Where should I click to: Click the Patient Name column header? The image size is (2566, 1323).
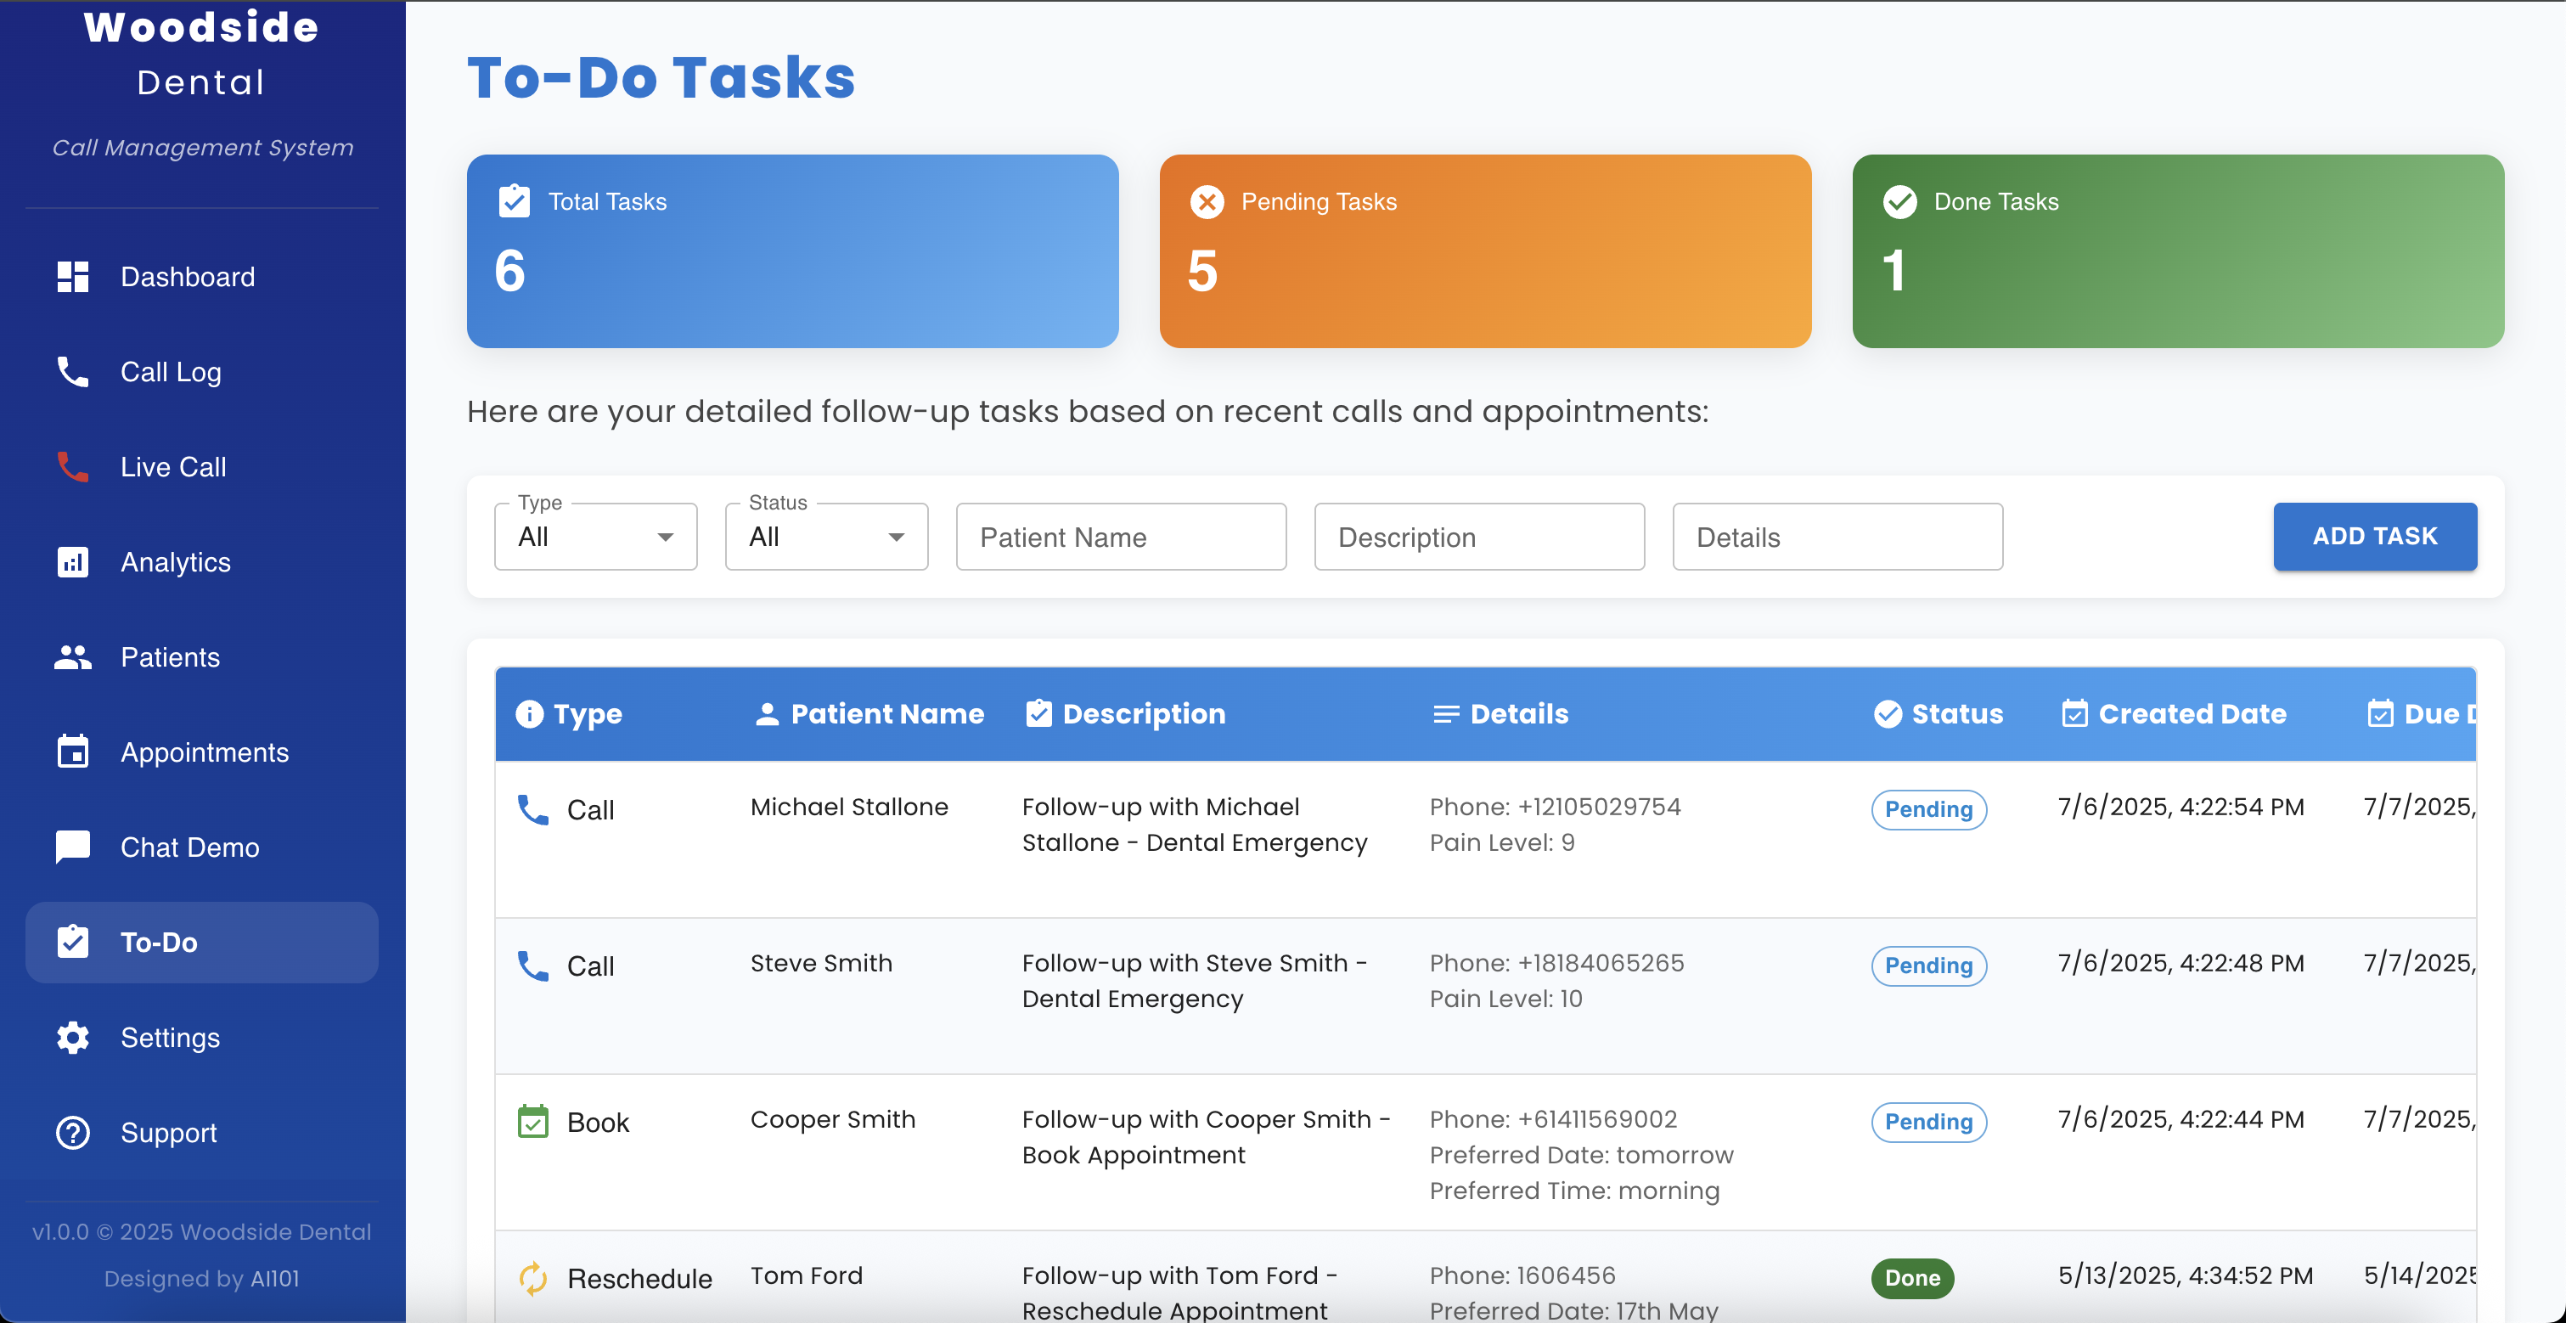click(869, 713)
